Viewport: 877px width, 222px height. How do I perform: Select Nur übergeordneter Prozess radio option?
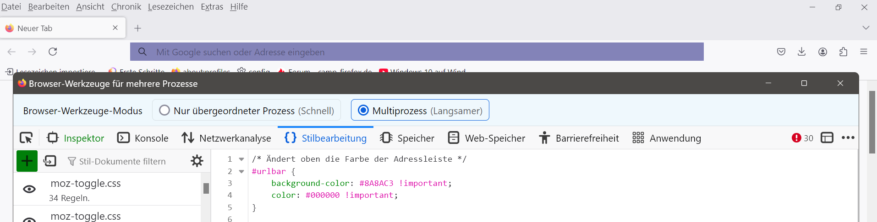point(164,111)
